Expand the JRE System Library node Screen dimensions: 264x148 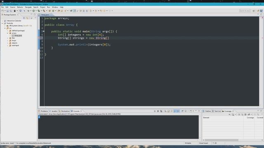click(5, 25)
